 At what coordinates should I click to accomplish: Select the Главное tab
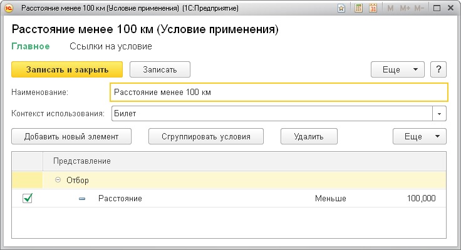[28, 46]
